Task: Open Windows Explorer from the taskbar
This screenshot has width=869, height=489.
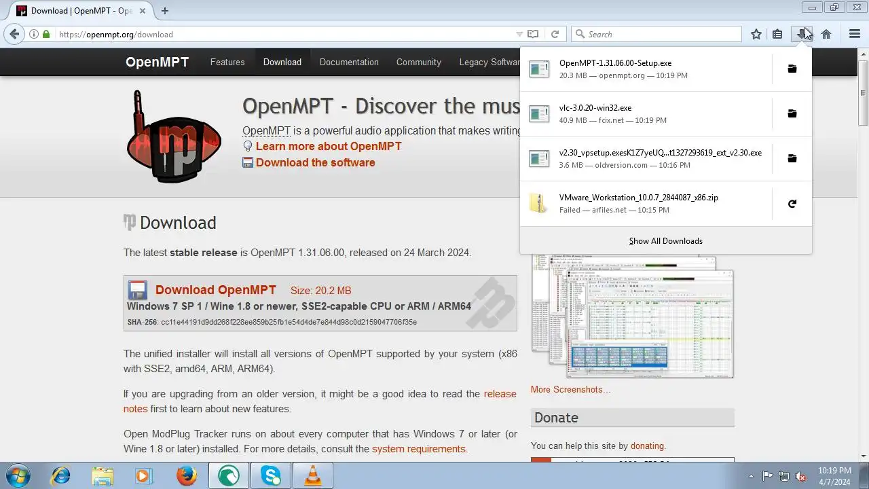Action: click(x=103, y=475)
